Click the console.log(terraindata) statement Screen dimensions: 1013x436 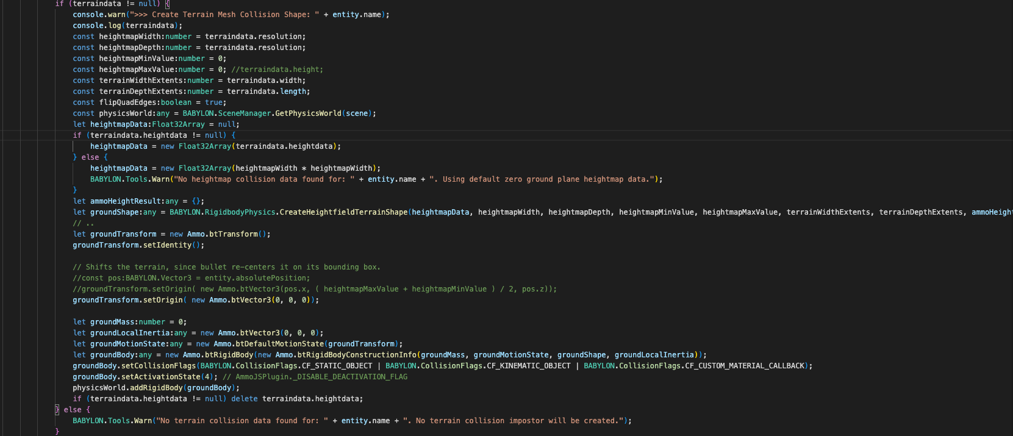127,26
